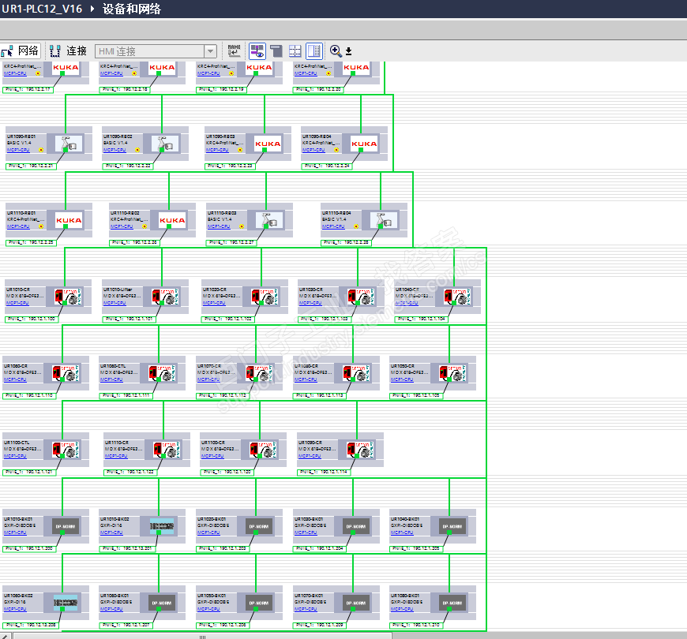Click the connections mode bracket icon
The width and height of the screenshot is (687, 639).
coord(55,51)
